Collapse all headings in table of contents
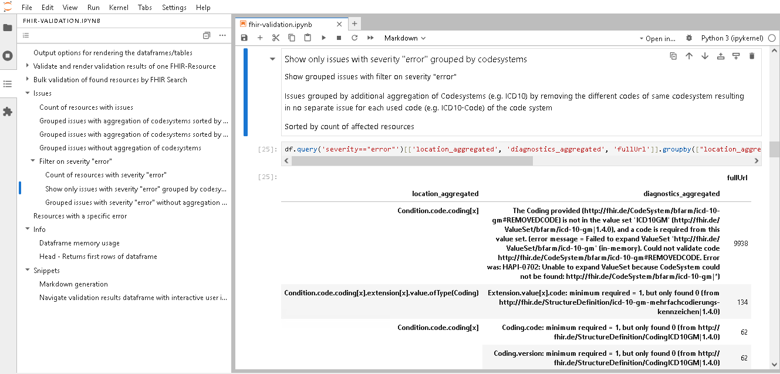This screenshot has width=780, height=374. [206, 36]
